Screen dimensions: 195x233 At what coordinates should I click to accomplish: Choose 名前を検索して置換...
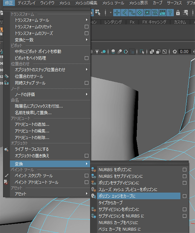[50, 113]
